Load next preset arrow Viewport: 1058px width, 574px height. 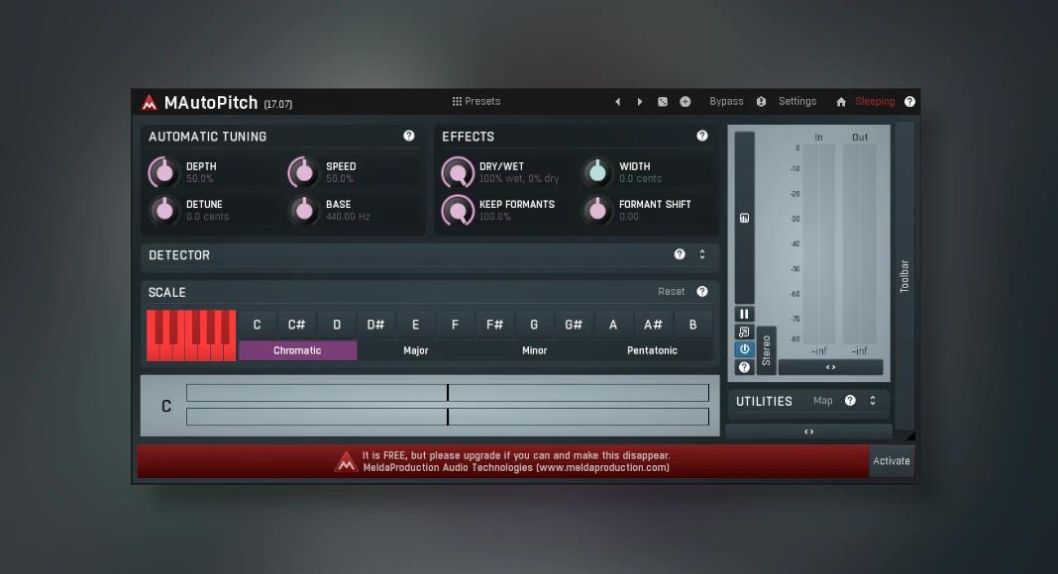(640, 102)
